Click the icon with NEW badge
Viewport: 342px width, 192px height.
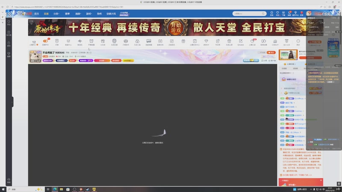click(x=252, y=41)
